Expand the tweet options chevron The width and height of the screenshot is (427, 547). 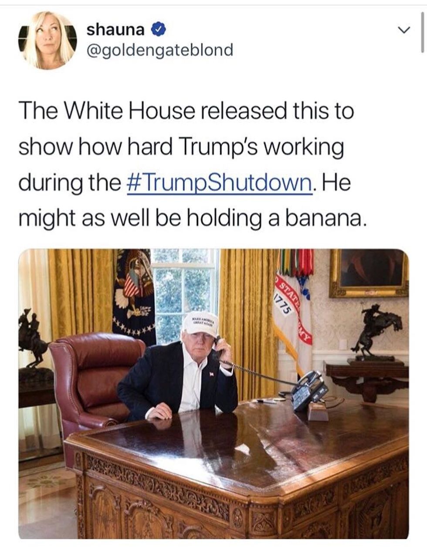(x=404, y=30)
